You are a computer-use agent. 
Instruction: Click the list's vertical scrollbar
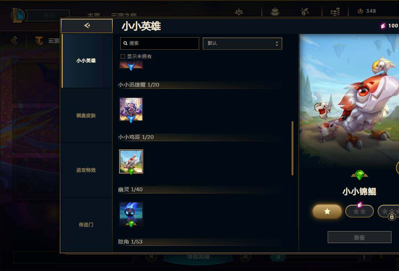point(292,148)
